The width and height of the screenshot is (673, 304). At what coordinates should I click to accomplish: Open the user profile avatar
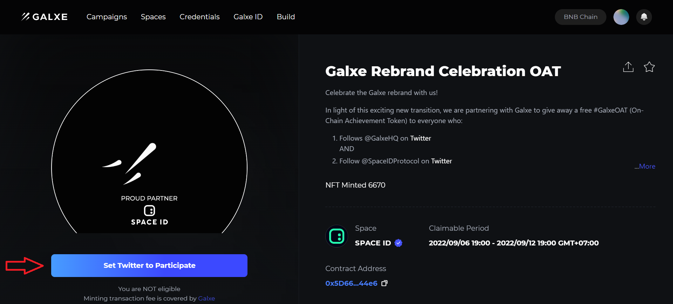[621, 17]
